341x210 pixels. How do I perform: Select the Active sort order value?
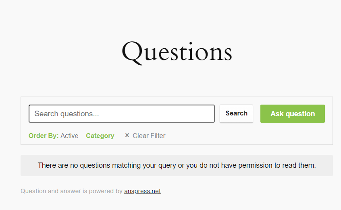click(69, 136)
